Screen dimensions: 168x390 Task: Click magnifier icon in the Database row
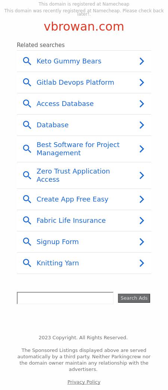27,125
